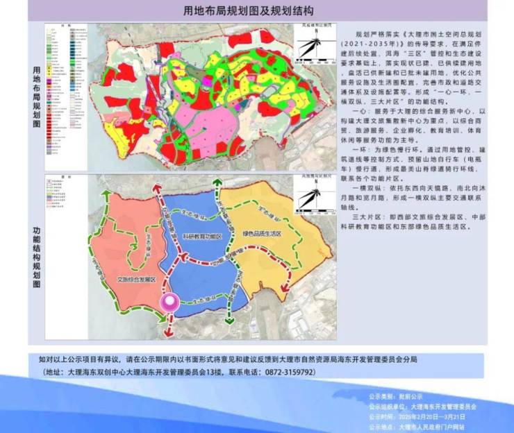
Task: Select the vertical label 用地布局规划图
Action: click(36, 97)
